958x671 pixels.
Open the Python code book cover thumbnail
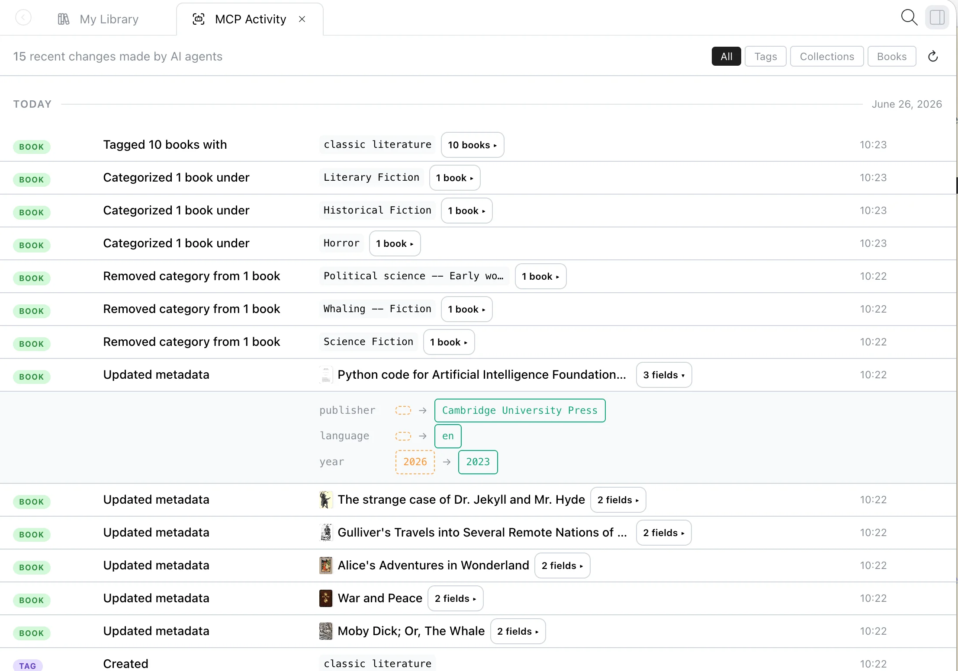pos(326,375)
